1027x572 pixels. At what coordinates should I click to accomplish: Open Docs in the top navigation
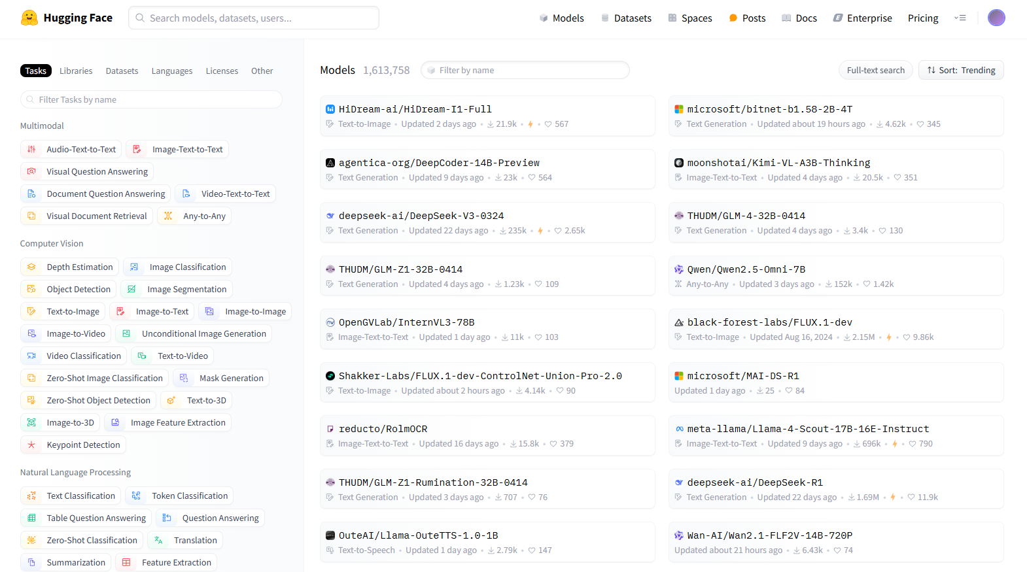pyautogui.click(x=799, y=18)
